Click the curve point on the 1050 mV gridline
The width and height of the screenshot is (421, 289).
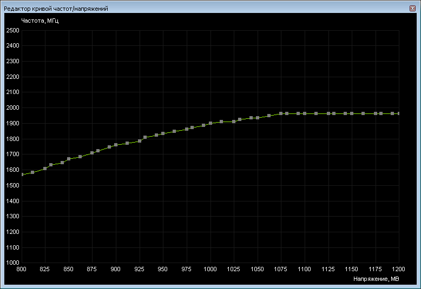click(258, 118)
